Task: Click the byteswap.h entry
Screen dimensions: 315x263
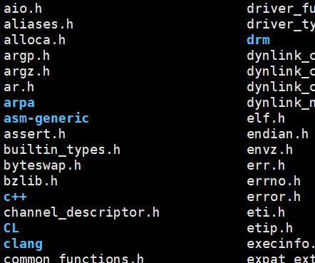Action: [42, 166]
